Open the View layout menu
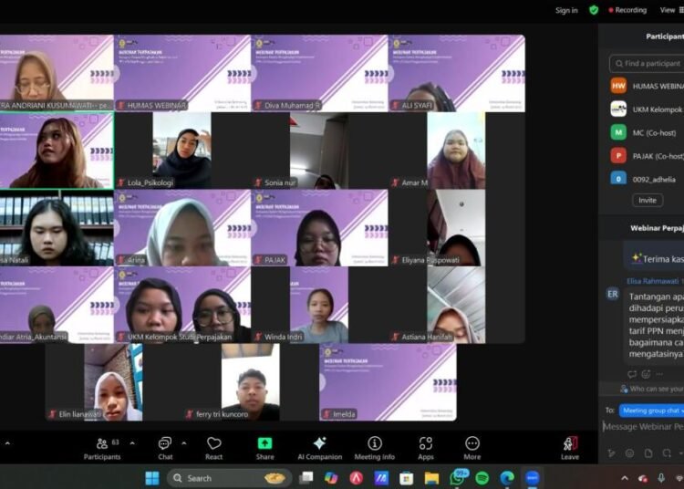684x489 pixels. [x=670, y=10]
